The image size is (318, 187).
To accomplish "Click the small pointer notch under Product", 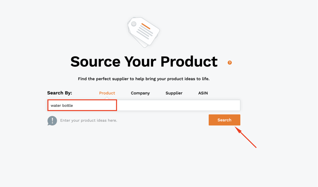I will click(x=107, y=98).
